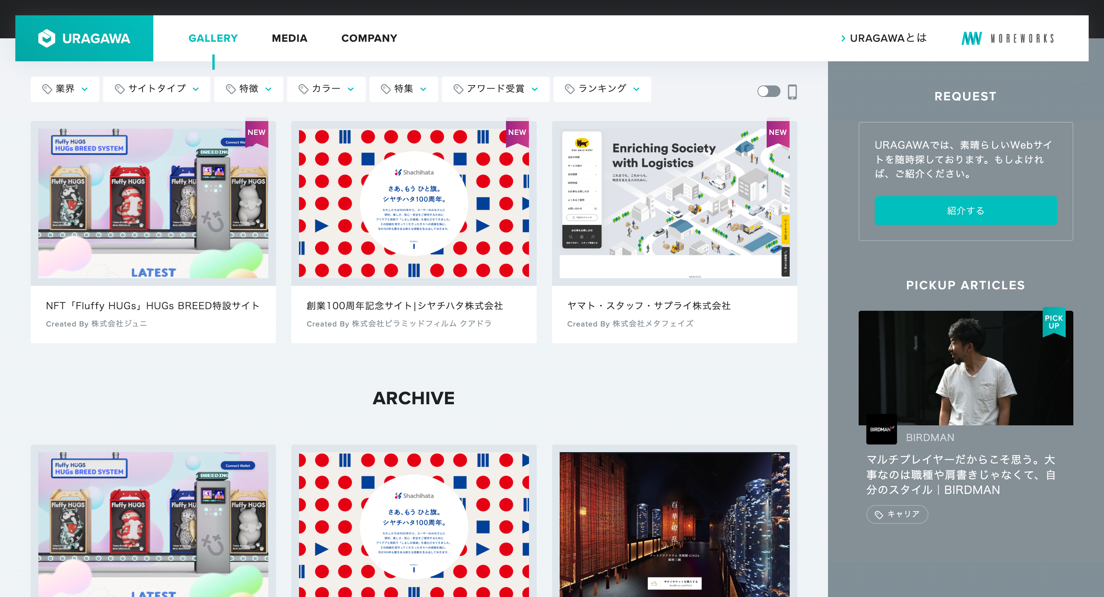This screenshot has width=1104, height=597.
Task: Click the Enriching Society with Logistics thumbnail
Action: 674,203
